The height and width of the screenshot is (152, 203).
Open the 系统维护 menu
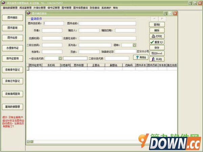click(x=106, y=8)
